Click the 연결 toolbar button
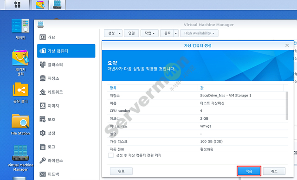The image size is (297, 180). 131,33
